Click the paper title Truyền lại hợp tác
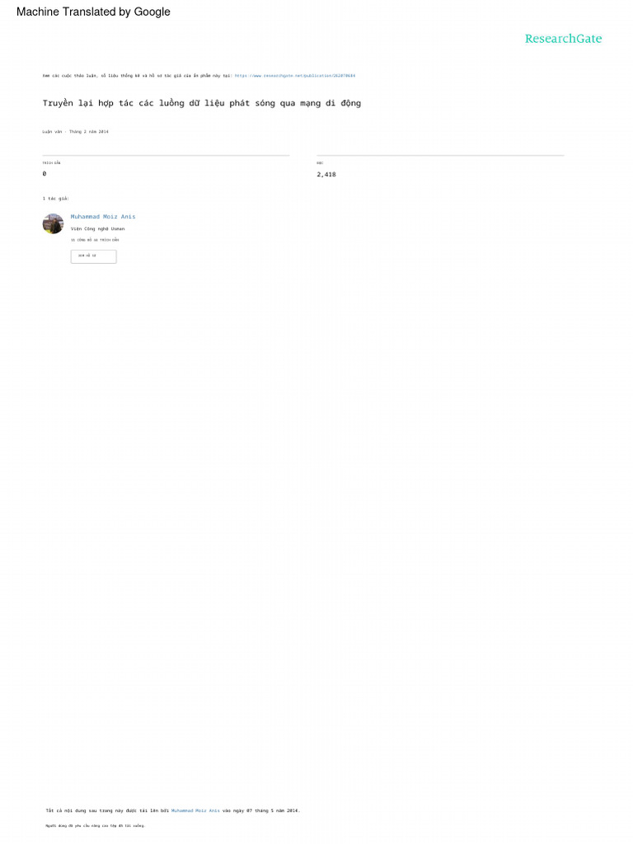Viewport: 633px width, 844px height. [x=202, y=103]
